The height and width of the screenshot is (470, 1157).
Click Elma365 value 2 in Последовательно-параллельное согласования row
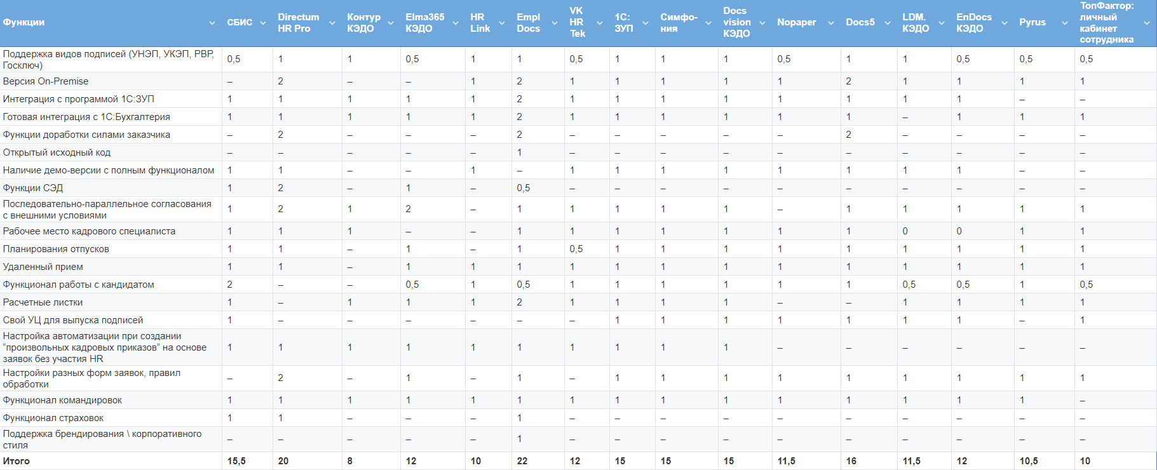pos(409,209)
